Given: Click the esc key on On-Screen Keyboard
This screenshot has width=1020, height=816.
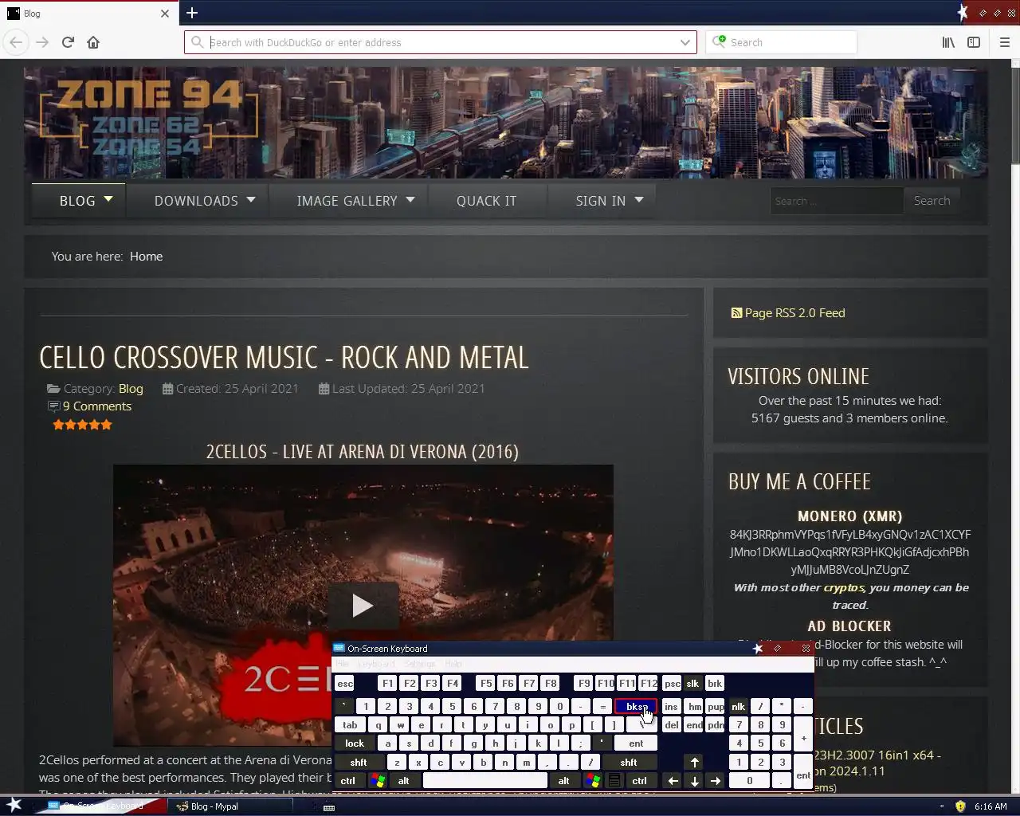Looking at the screenshot, I should (344, 683).
